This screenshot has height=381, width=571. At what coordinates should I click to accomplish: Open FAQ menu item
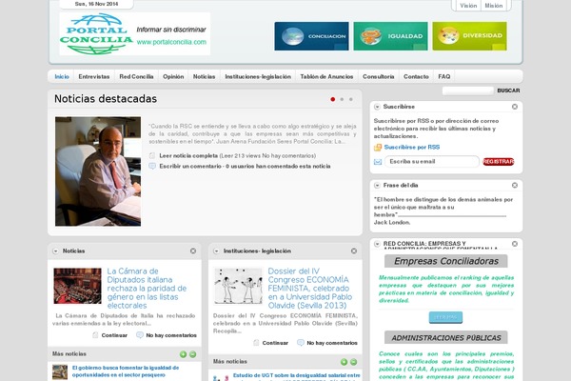[x=444, y=76]
